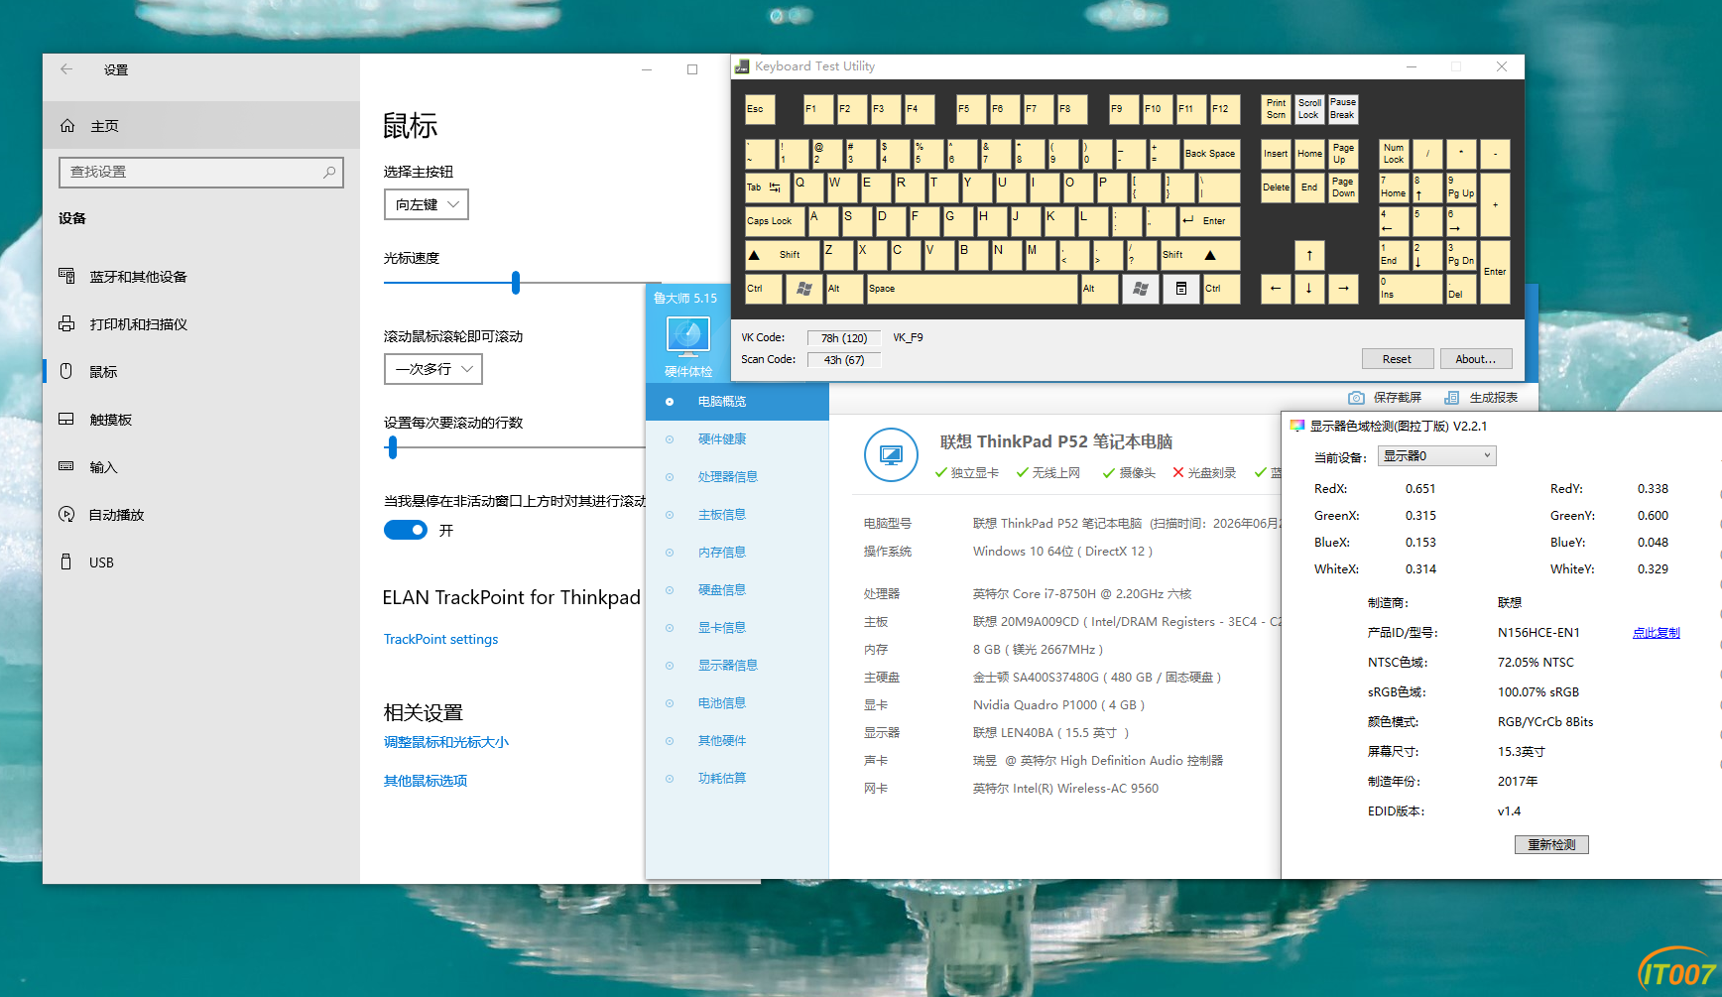1722x997 pixels.
Task: Click the Reset button in Keyboard Test Utility
Action: pos(1397,359)
